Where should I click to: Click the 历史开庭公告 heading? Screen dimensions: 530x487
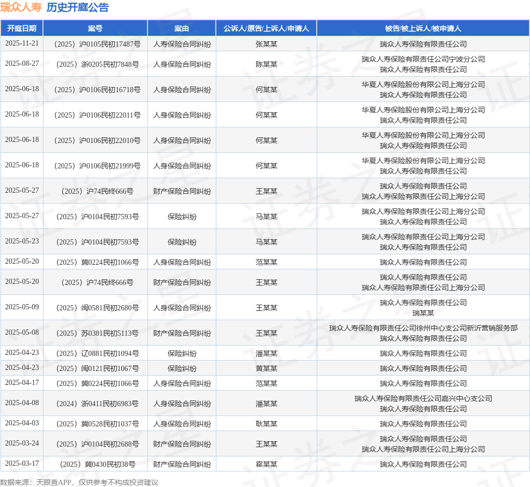click(78, 7)
